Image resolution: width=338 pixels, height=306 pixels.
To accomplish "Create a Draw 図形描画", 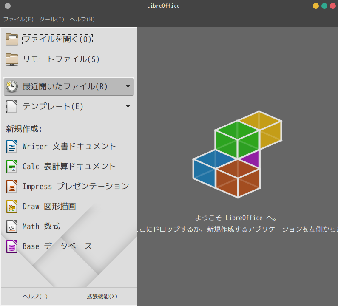I will click(x=49, y=207).
